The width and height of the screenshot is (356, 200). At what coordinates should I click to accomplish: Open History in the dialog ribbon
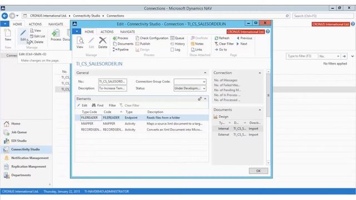(177, 44)
